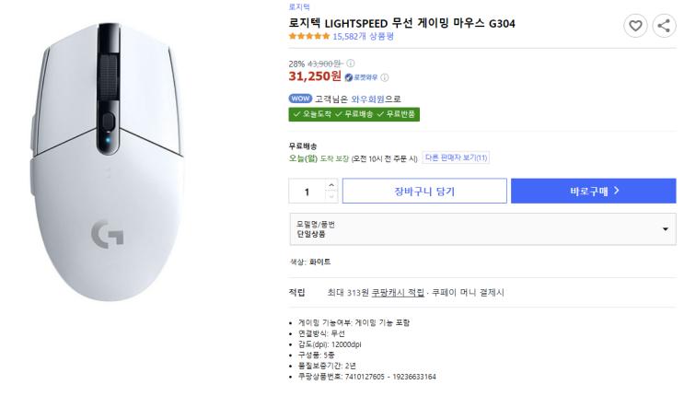Screen dimensions: 684x396
Task: Decrease quantity with the down arrow
Action: point(331,196)
